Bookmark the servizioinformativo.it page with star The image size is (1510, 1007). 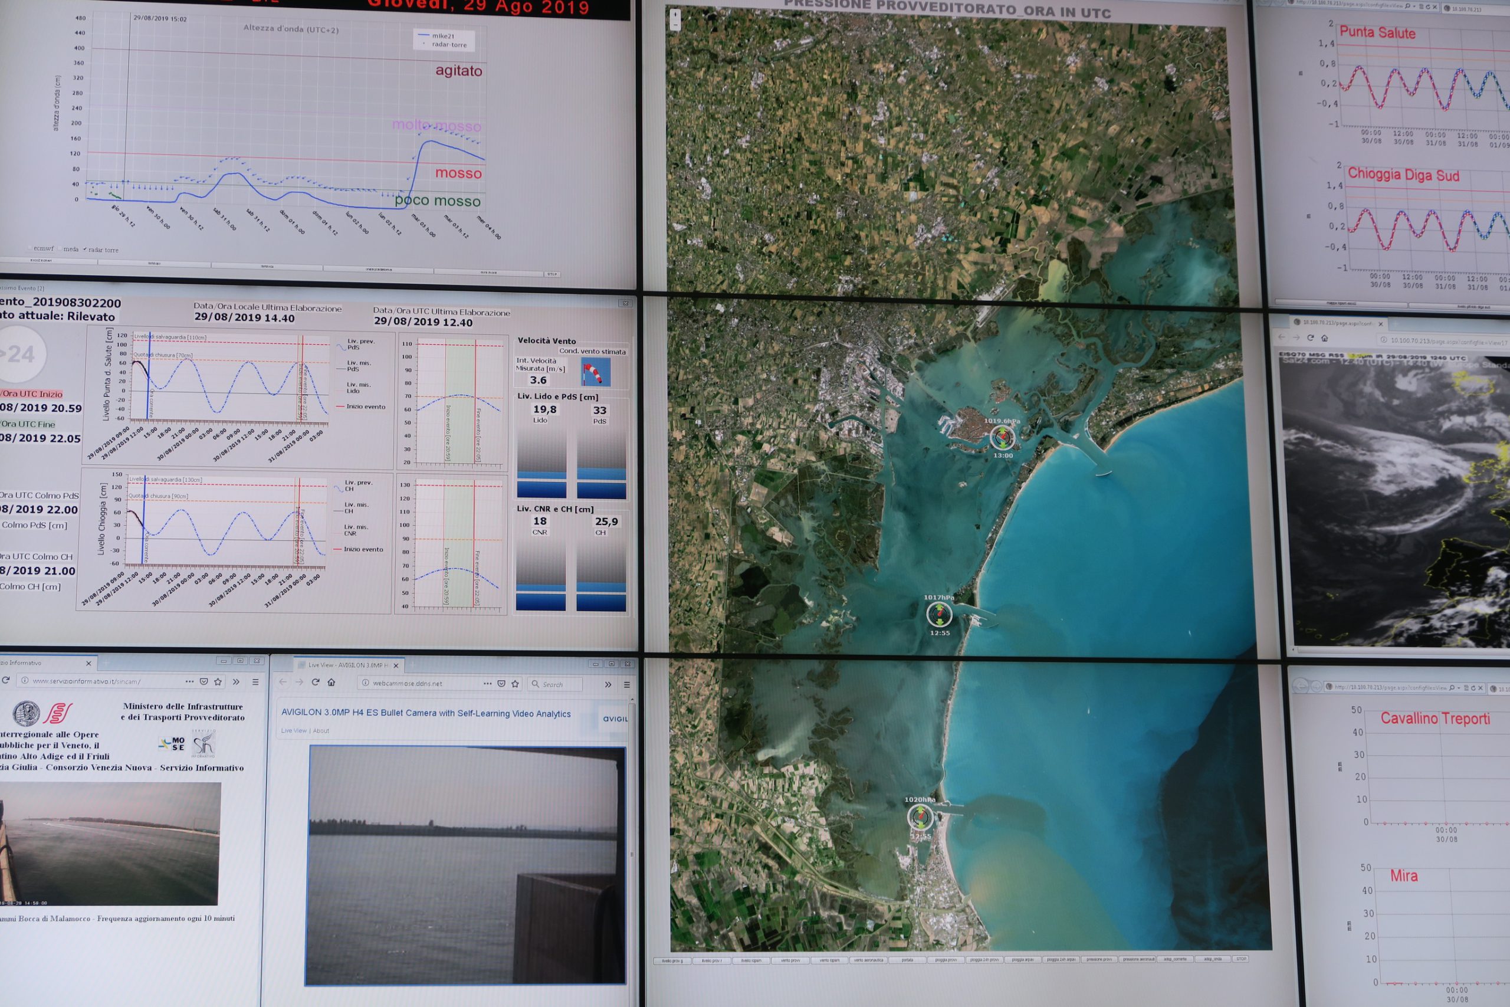[218, 681]
